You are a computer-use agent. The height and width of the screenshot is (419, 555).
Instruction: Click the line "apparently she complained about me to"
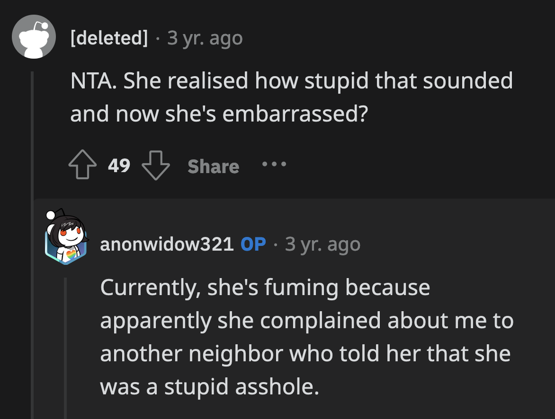click(x=306, y=321)
